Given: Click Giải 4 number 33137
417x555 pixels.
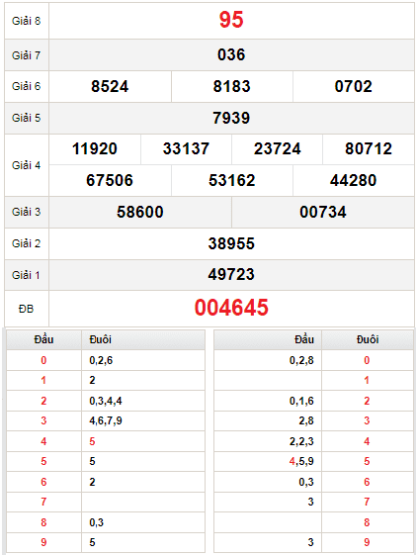Looking at the screenshot, I should (x=186, y=148).
